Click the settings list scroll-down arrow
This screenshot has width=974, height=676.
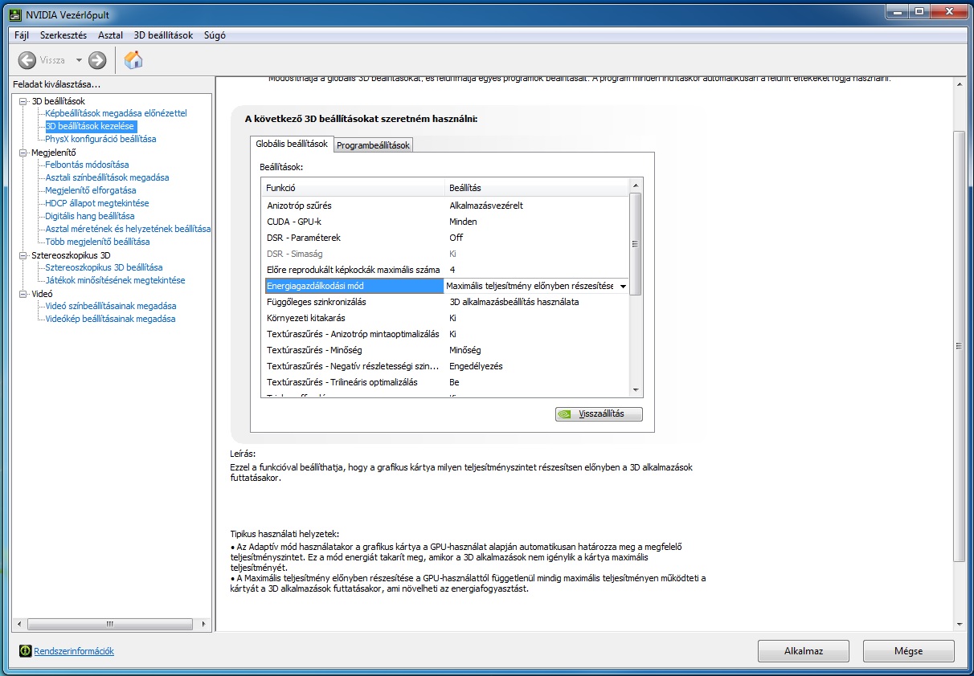(x=636, y=389)
